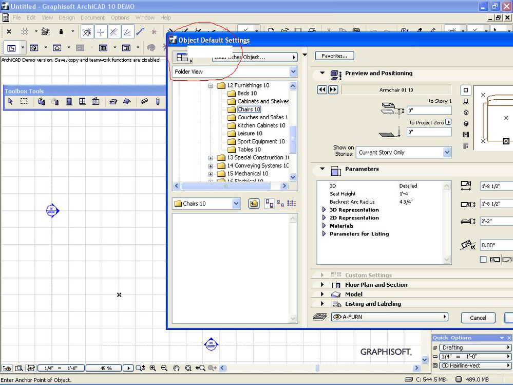This screenshot has height=385, width=513.
Task: Go up one folder level icon
Action: [x=254, y=204]
